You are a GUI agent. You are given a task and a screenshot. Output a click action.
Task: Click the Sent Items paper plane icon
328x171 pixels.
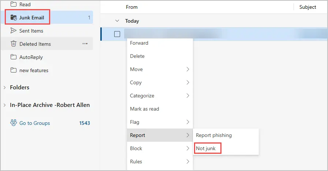click(14, 31)
